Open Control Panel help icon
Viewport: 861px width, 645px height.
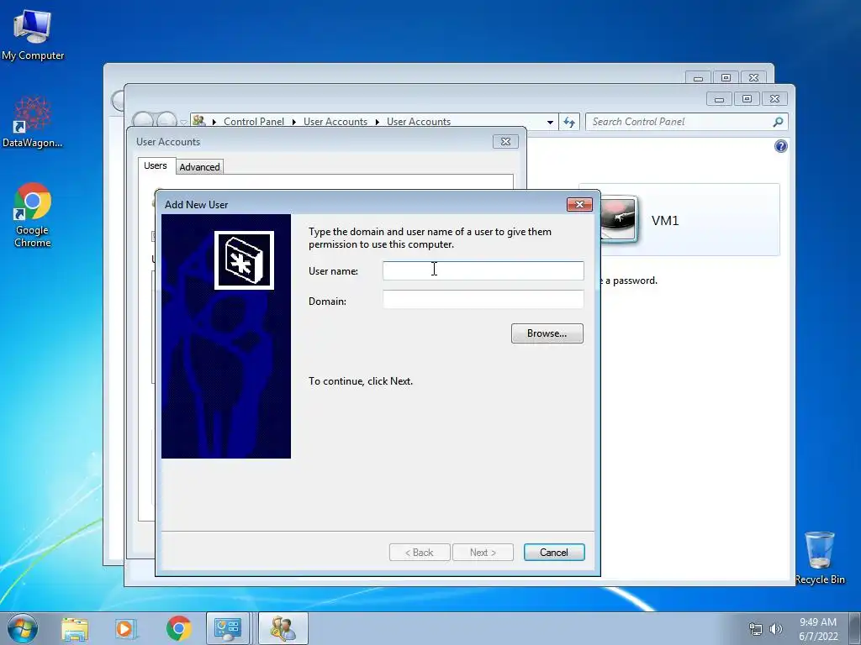(780, 146)
